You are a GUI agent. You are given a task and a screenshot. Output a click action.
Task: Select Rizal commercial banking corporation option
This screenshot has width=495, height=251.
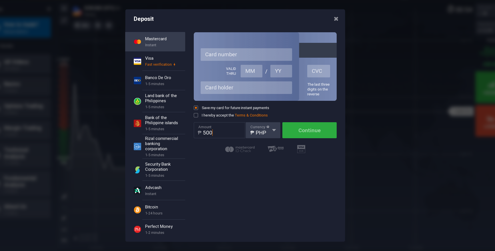155,146
